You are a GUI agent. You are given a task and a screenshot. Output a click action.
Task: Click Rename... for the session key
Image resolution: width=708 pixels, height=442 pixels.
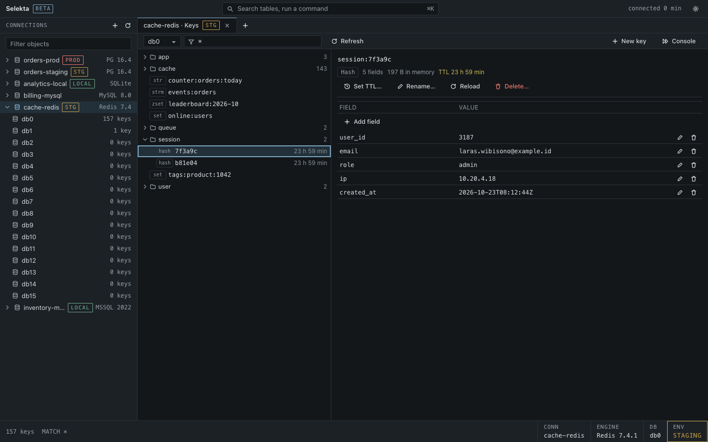pos(416,86)
